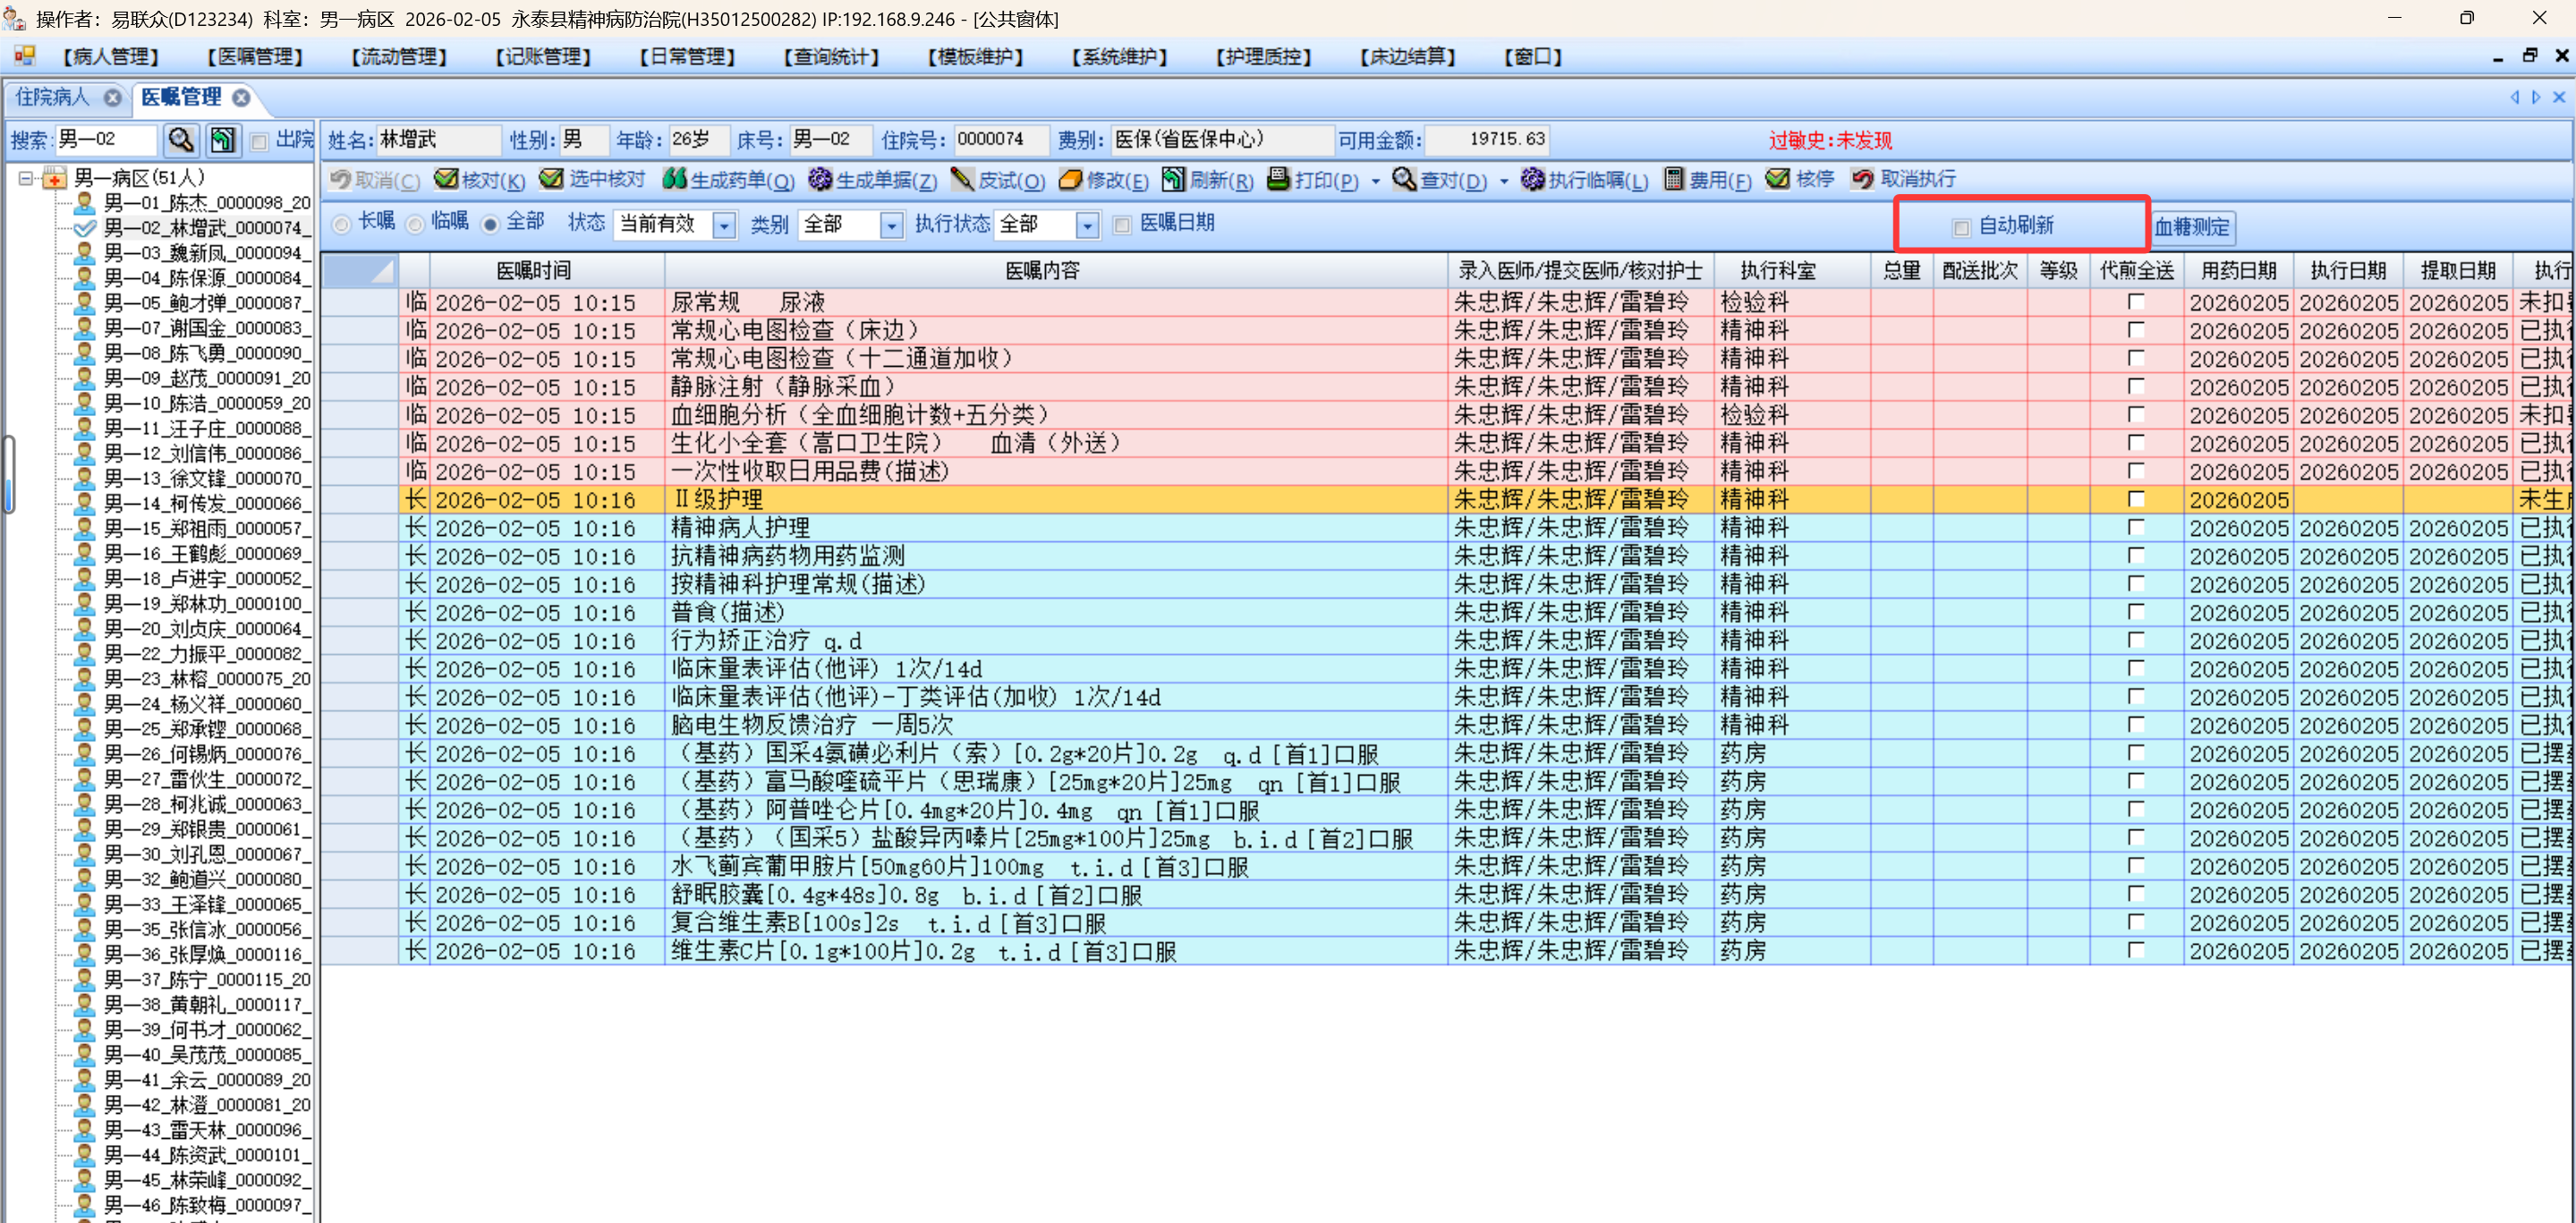Click the 生成药单(Q) toolbar icon
Viewport: 2576px width, 1223px height.
675,179
